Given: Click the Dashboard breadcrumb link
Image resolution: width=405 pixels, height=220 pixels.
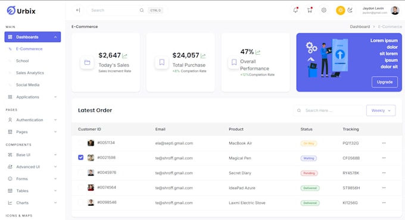Looking at the screenshot, I should (360, 27).
